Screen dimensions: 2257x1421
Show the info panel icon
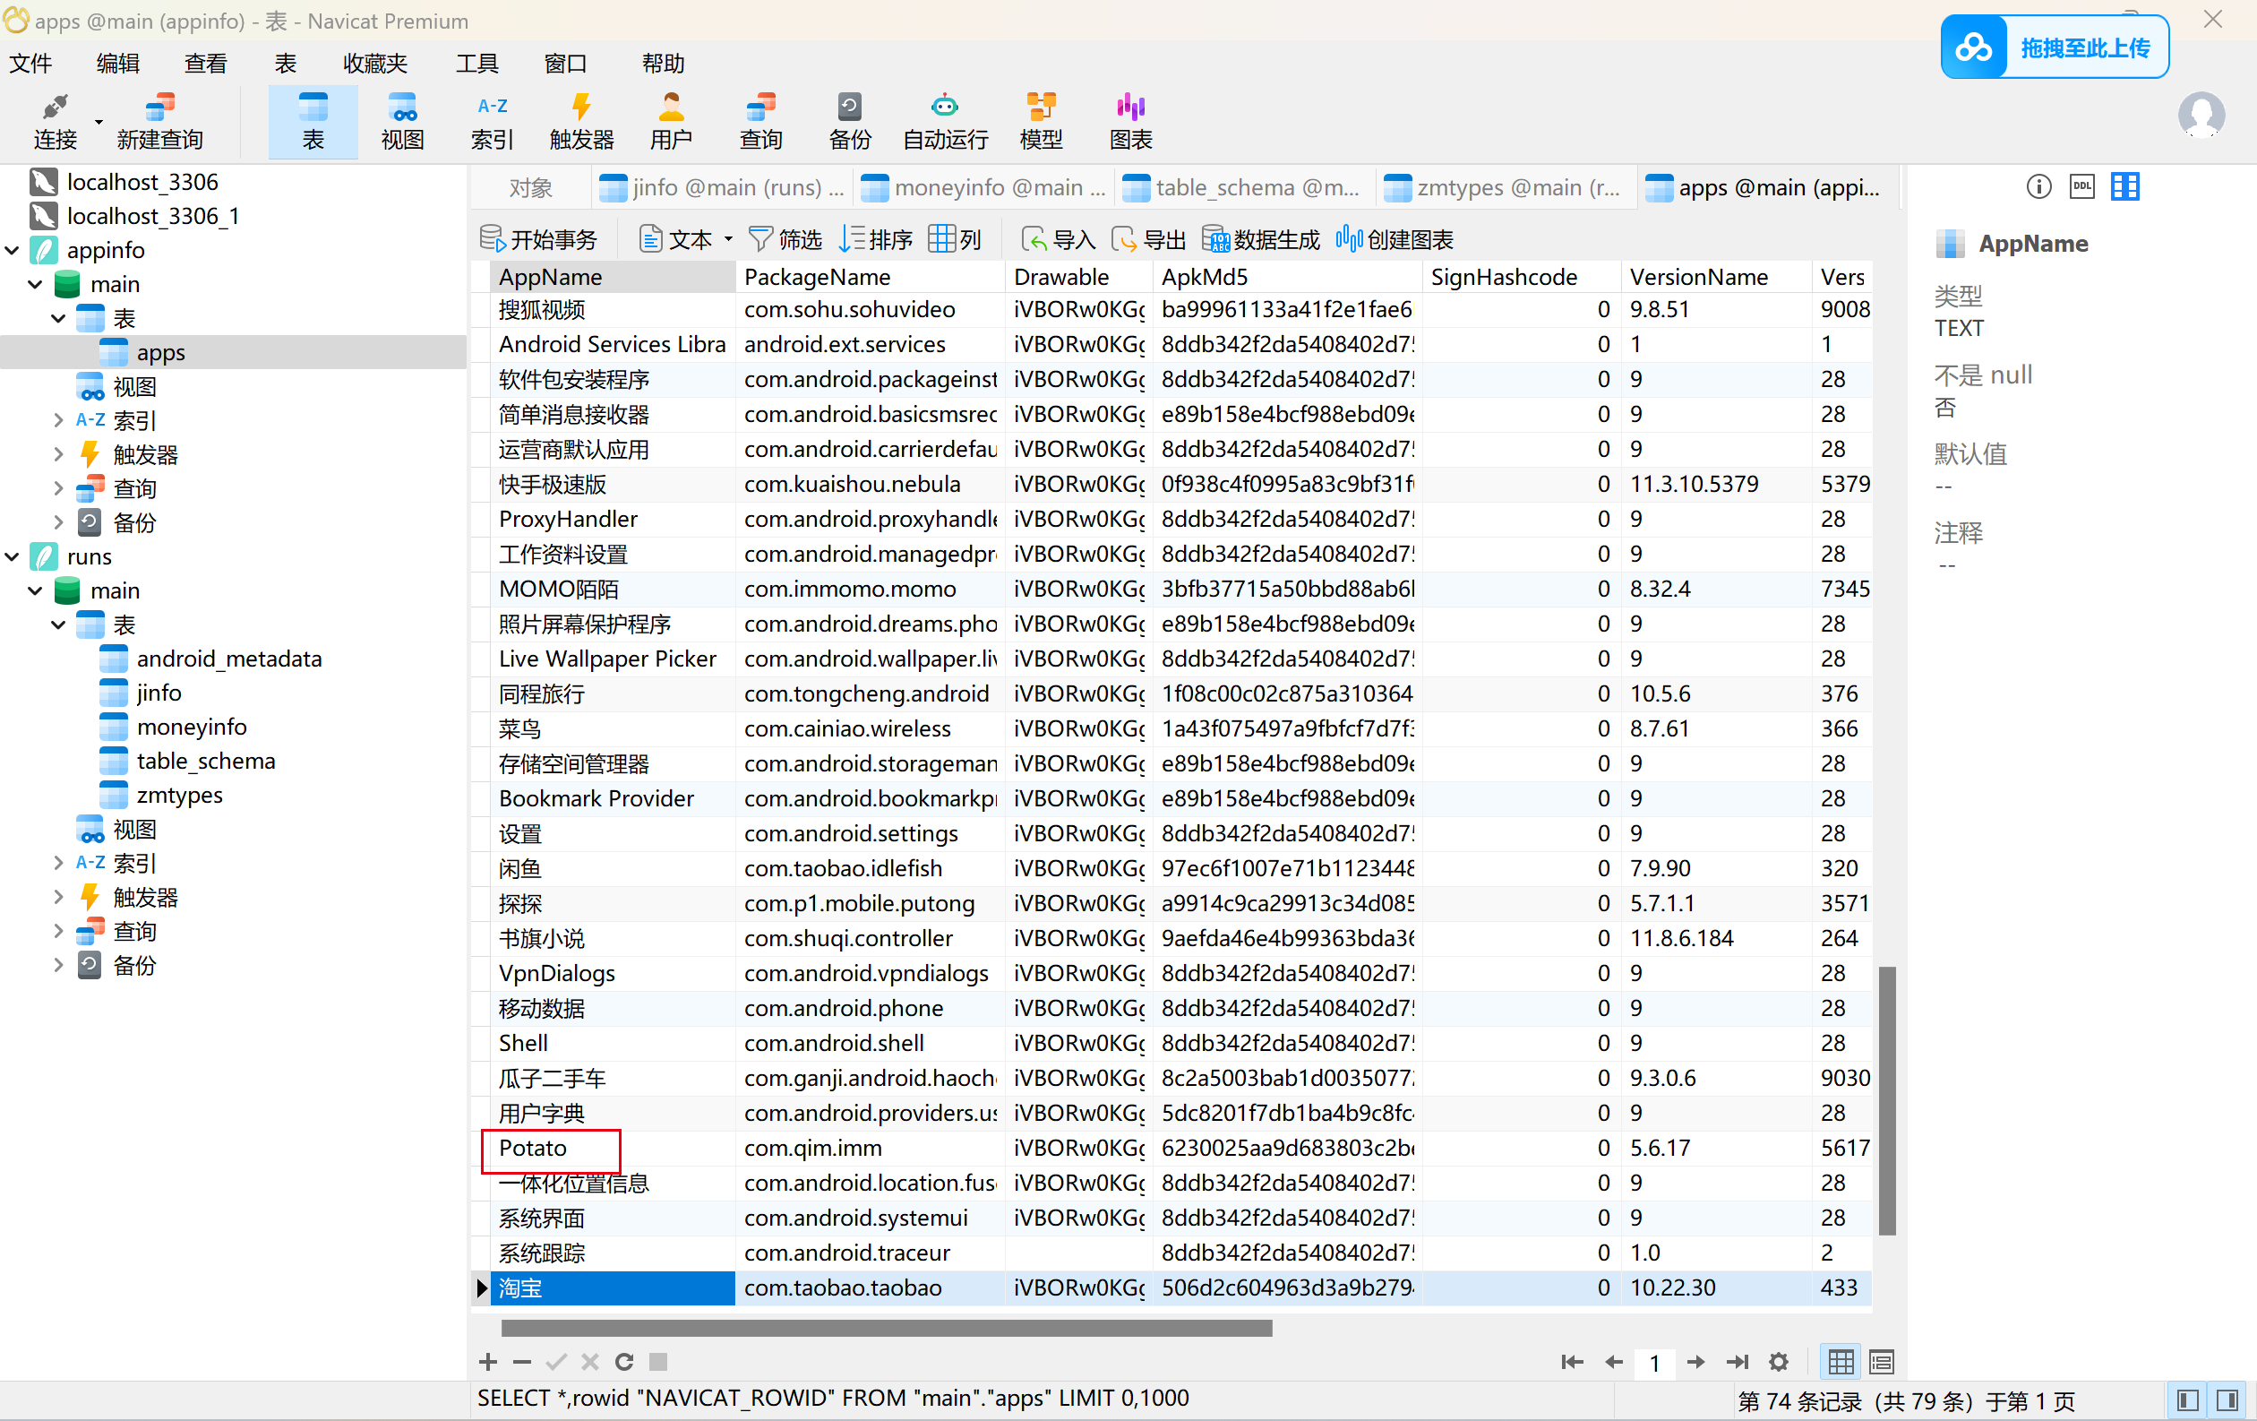[2038, 186]
